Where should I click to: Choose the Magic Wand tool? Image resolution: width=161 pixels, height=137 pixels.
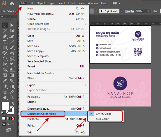pyautogui.click(x=5, y=31)
